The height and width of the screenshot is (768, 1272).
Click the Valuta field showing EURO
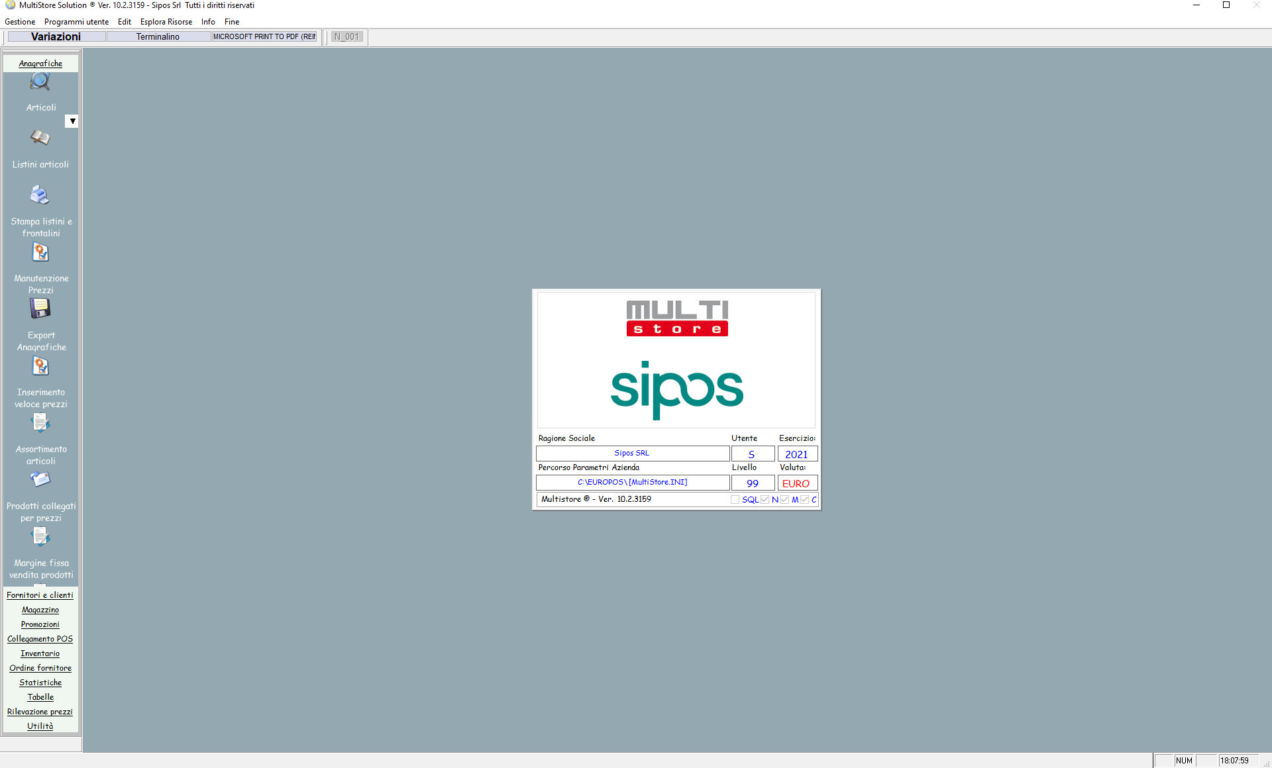tap(797, 483)
